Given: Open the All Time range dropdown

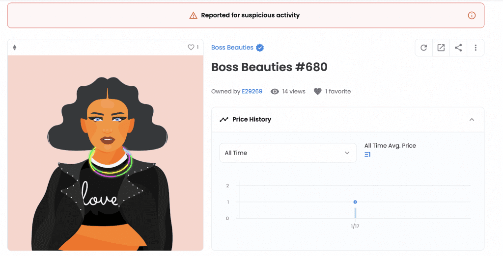Looking at the screenshot, I should tap(288, 153).
